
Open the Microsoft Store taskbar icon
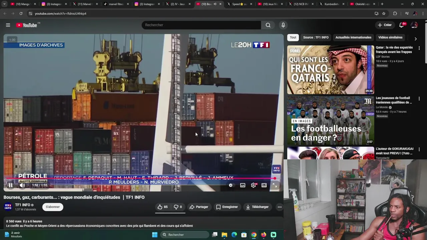pos(244,235)
